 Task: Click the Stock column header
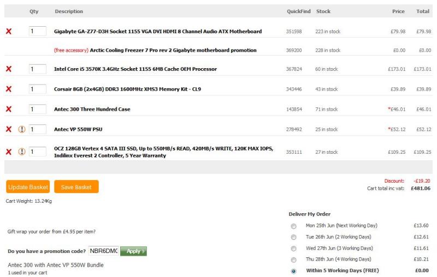click(323, 11)
